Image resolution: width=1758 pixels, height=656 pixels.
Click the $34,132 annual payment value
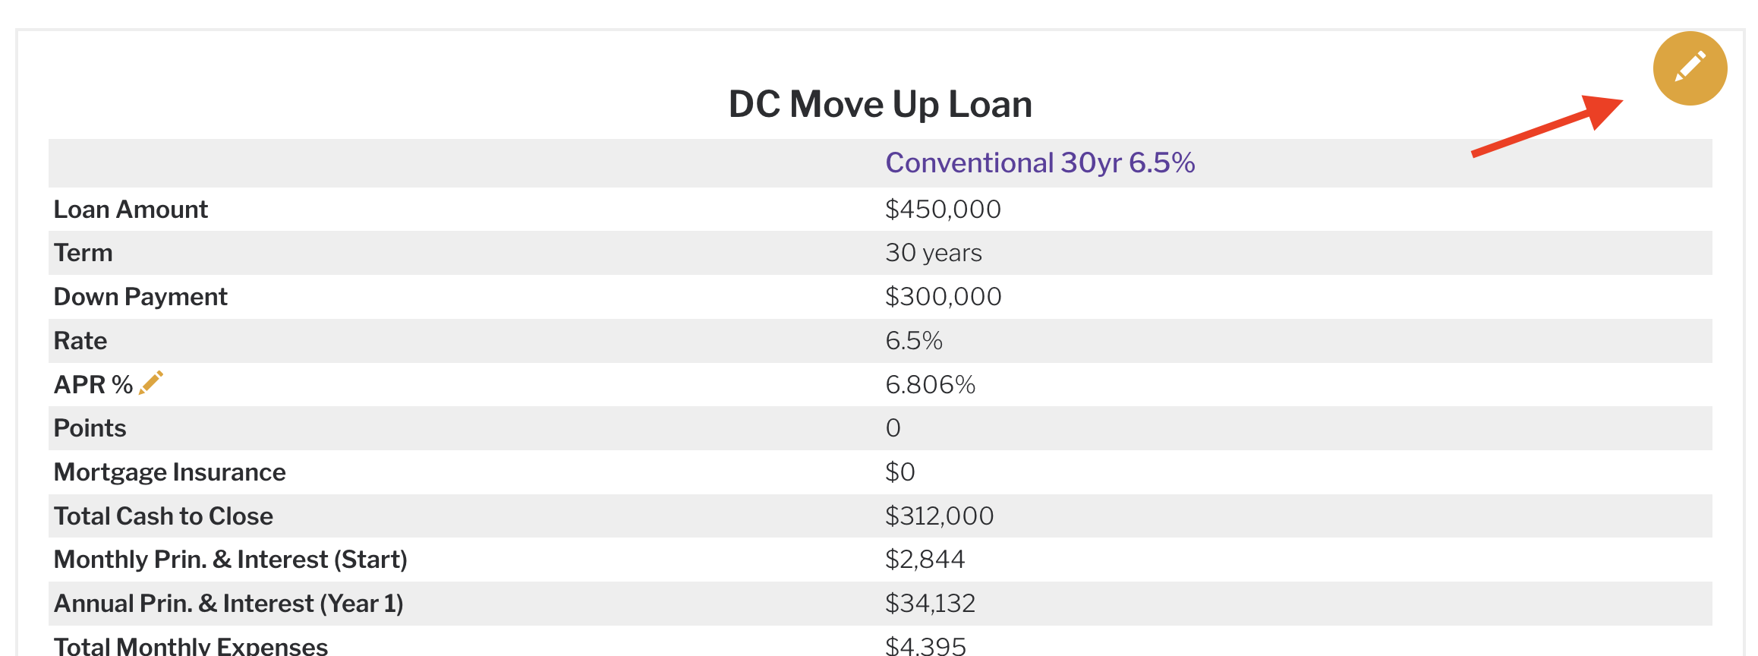(930, 604)
